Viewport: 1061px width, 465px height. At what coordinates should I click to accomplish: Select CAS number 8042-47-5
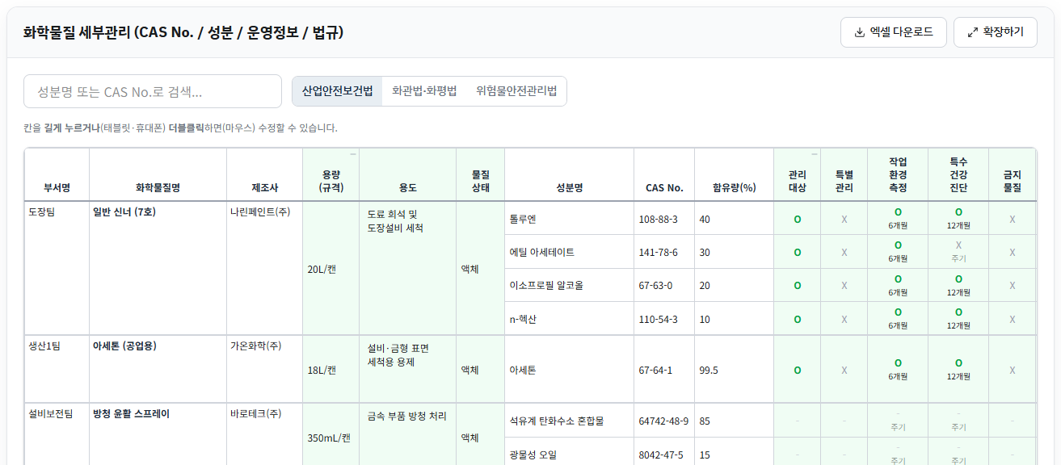pos(664,452)
